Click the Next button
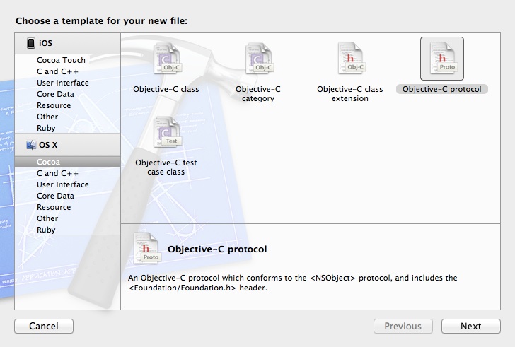Image resolution: width=515 pixels, height=347 pixels. click(471, 326)
